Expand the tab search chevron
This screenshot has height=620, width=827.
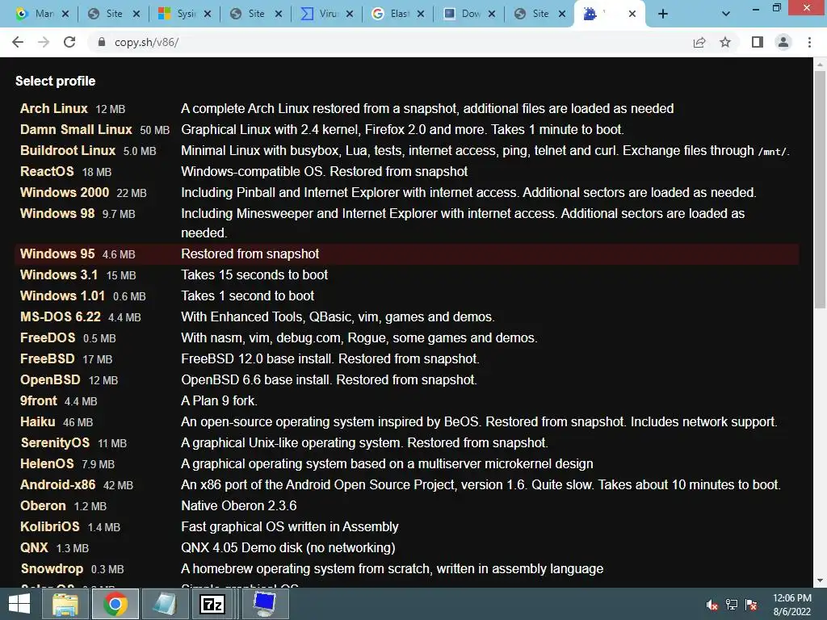click(x=726, y=14)
